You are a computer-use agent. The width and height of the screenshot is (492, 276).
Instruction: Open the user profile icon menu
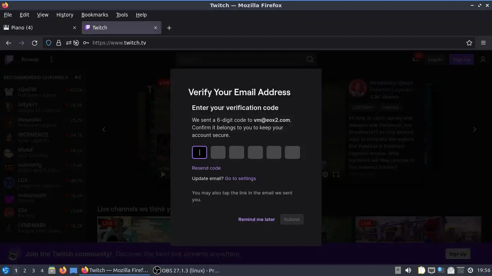483,59
